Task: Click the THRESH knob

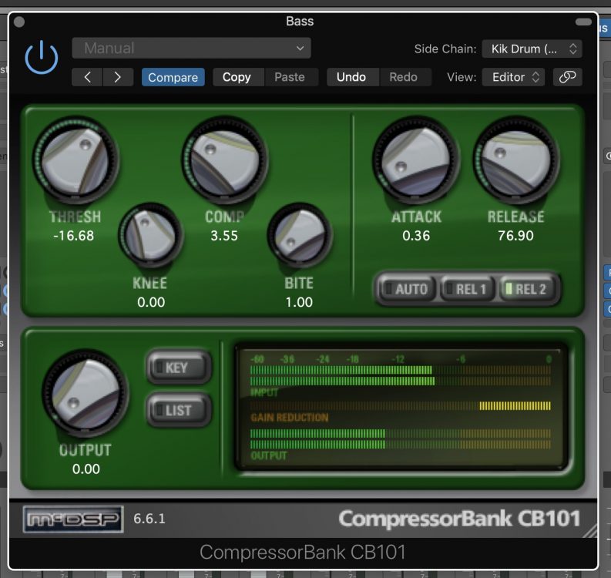Action: (x=76, y=161)
